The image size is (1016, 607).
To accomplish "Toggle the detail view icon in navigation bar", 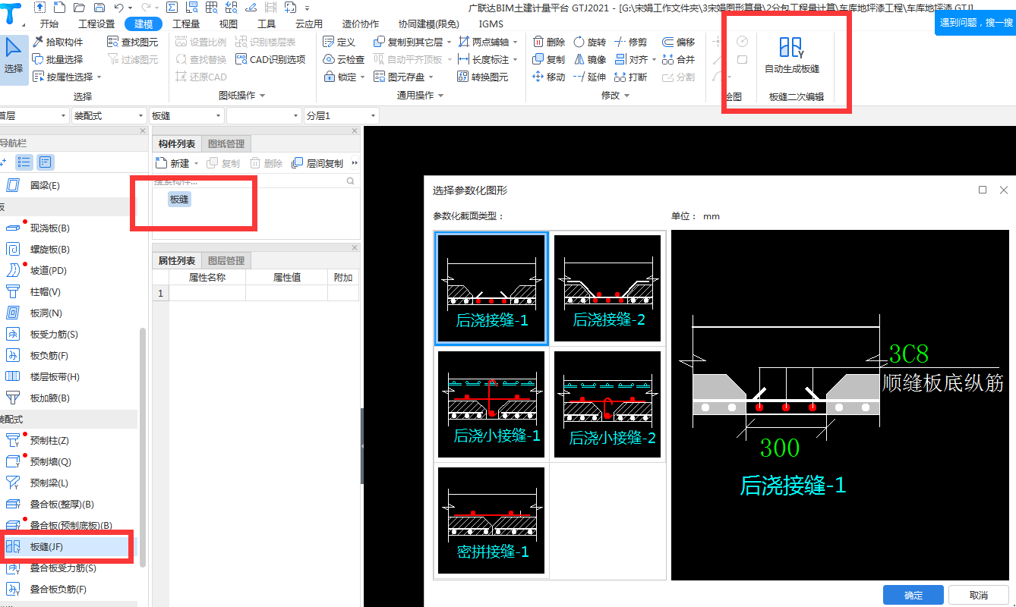I will coord(46,162).
